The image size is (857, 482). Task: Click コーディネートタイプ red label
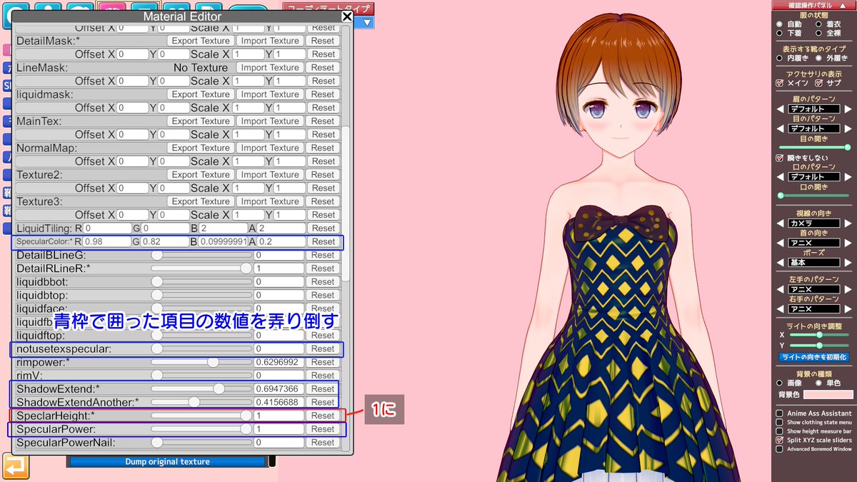click(x=329, y=9)
